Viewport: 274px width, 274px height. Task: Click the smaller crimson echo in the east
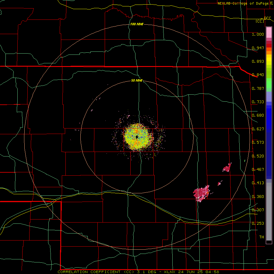coord(227,167)
